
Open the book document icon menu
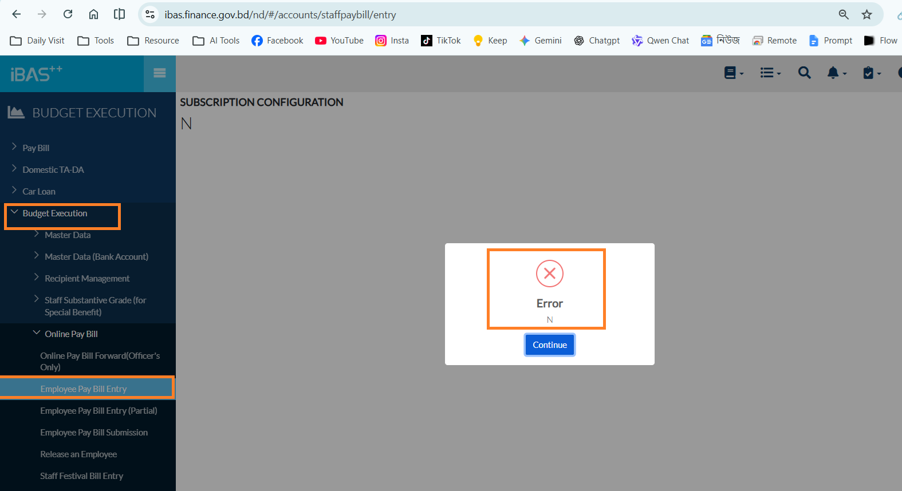[734, 73]
